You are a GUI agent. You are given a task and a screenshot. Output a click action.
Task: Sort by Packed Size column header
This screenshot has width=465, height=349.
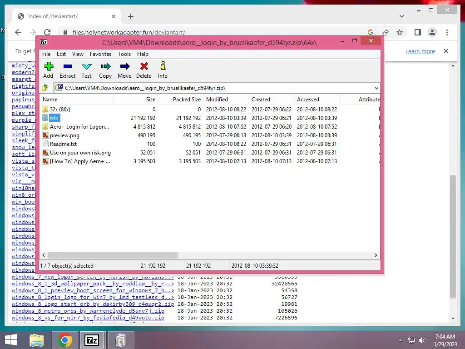(180, 100)
